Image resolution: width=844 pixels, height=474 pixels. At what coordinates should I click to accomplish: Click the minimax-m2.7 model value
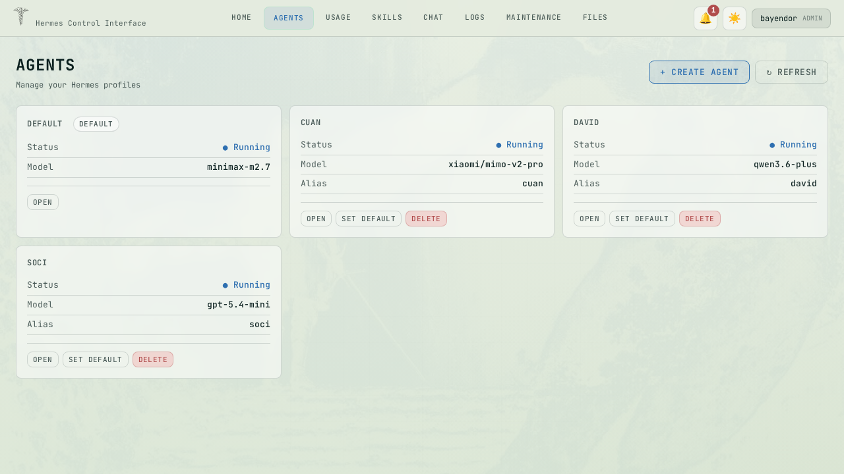[x=239, y=167]
